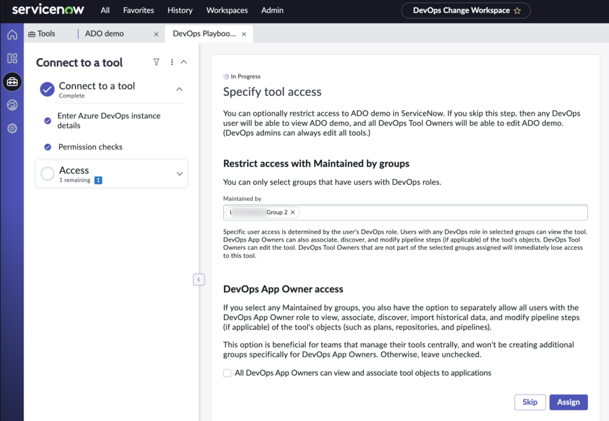Click the Access stage empty circle

coord(47,173)
